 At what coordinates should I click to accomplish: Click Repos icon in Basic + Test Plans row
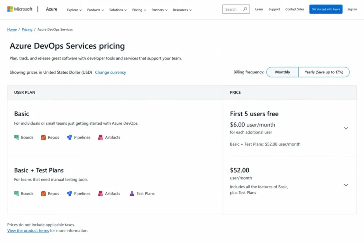click(43, 193)
